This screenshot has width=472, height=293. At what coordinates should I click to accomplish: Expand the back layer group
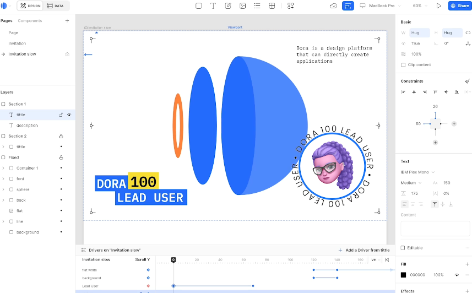3,200
